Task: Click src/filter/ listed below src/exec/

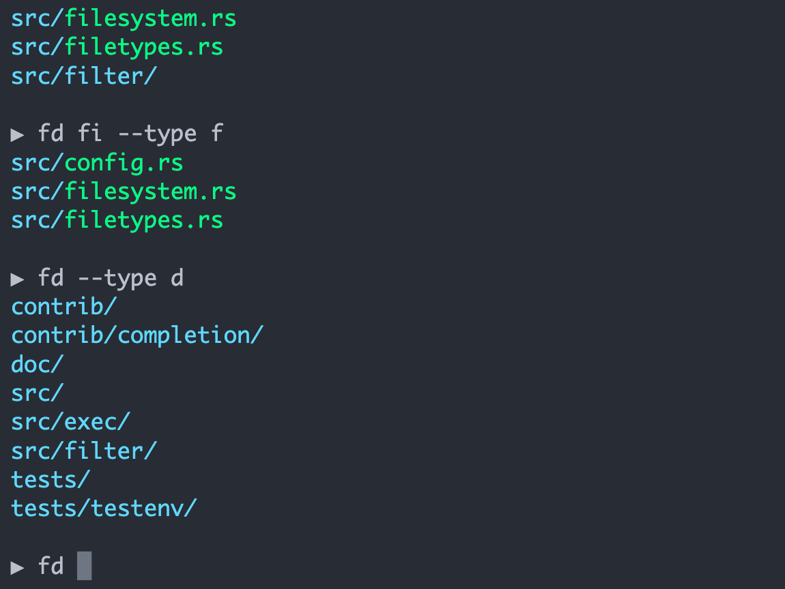Action: click(x=84, y=451)
